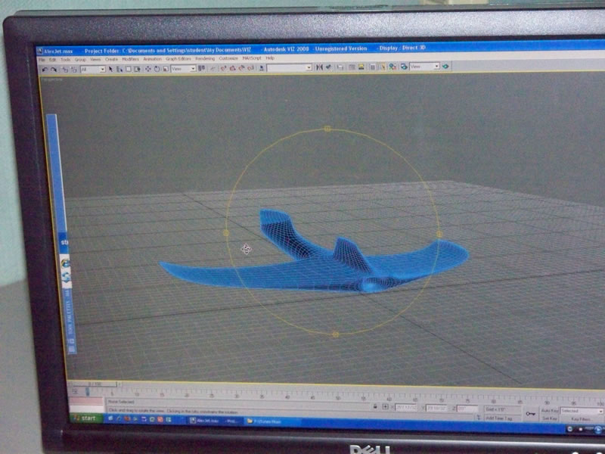Click the Undo arrow icon
This screenshot has width=605, height=454.
click(x=45, y=69)
